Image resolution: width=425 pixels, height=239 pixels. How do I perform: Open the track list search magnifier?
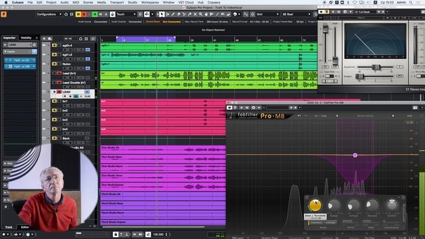[93, 39]
